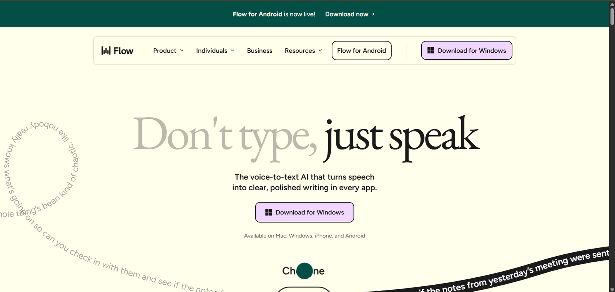Open the Business page from navbar

[x=259, y=51]
